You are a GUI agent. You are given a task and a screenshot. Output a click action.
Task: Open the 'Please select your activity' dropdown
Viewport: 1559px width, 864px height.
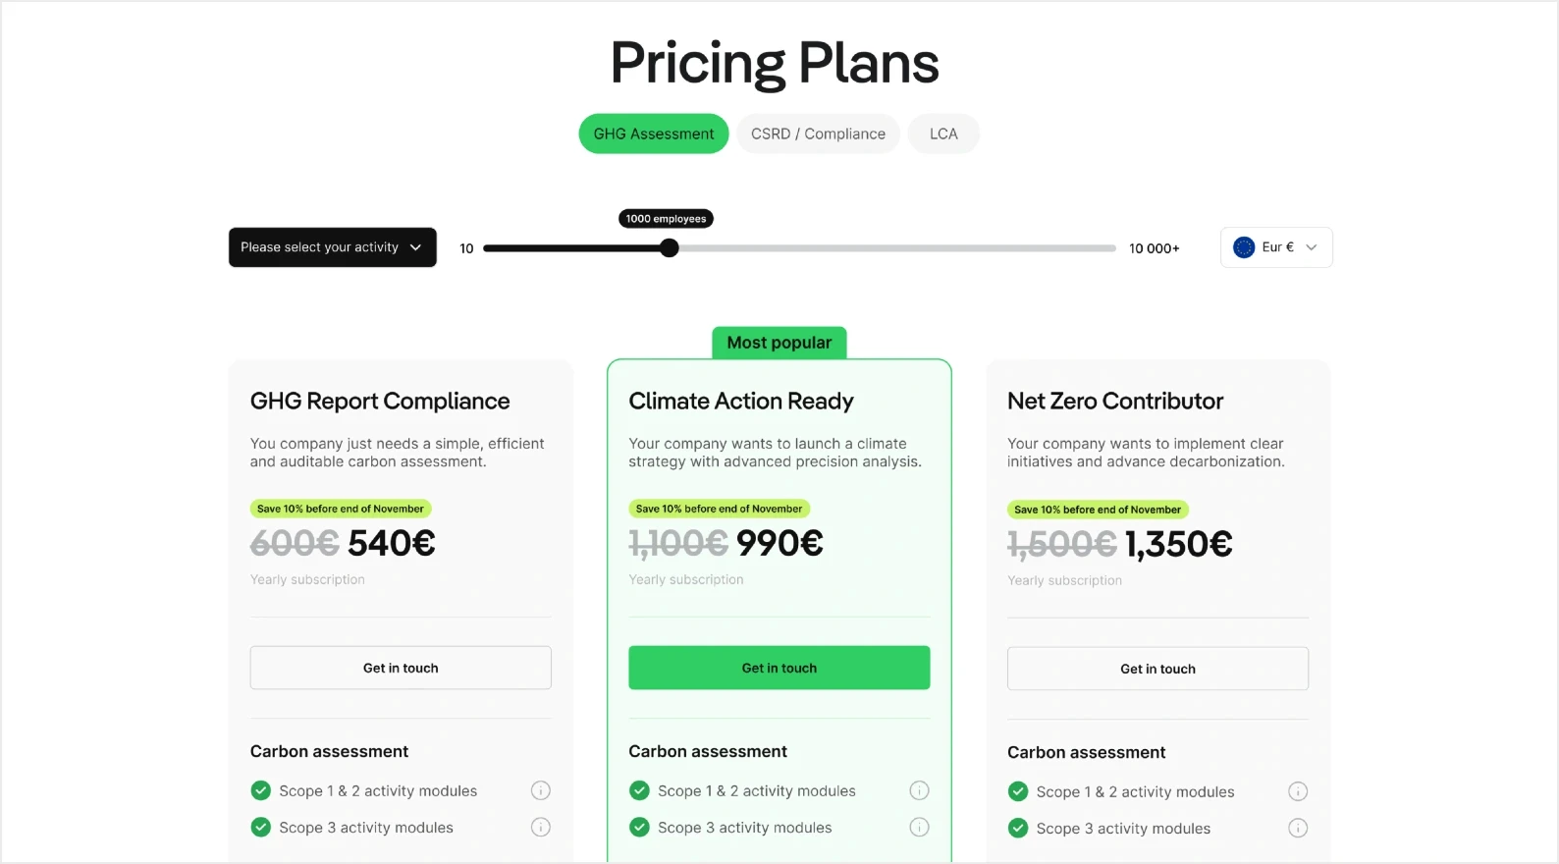tap(333, 247)
